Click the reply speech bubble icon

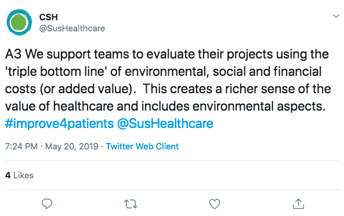tap(47, 204)
